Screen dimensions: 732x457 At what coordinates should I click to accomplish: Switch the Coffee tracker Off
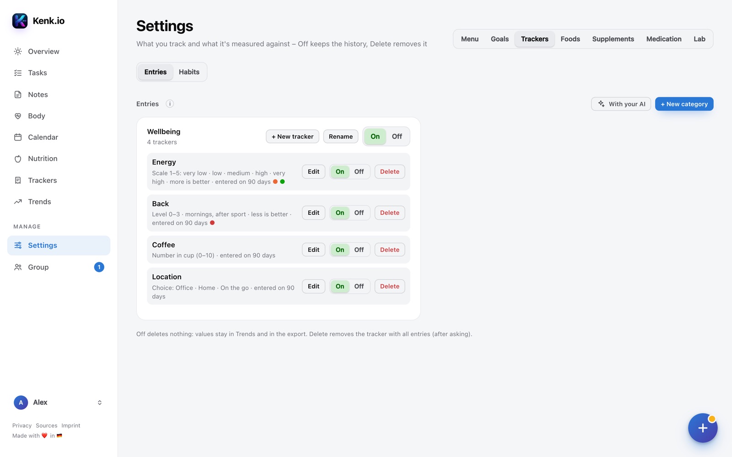(x=359, y=250)
